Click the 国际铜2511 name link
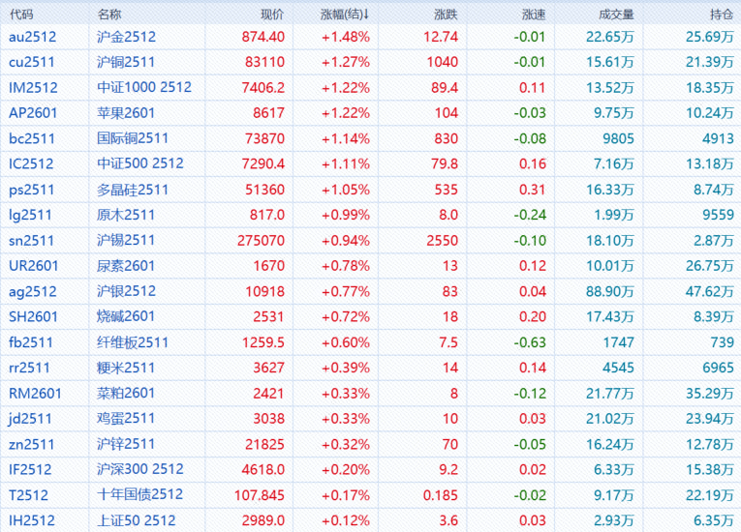This screenshot has height=532, width=741. click(133, 137)
